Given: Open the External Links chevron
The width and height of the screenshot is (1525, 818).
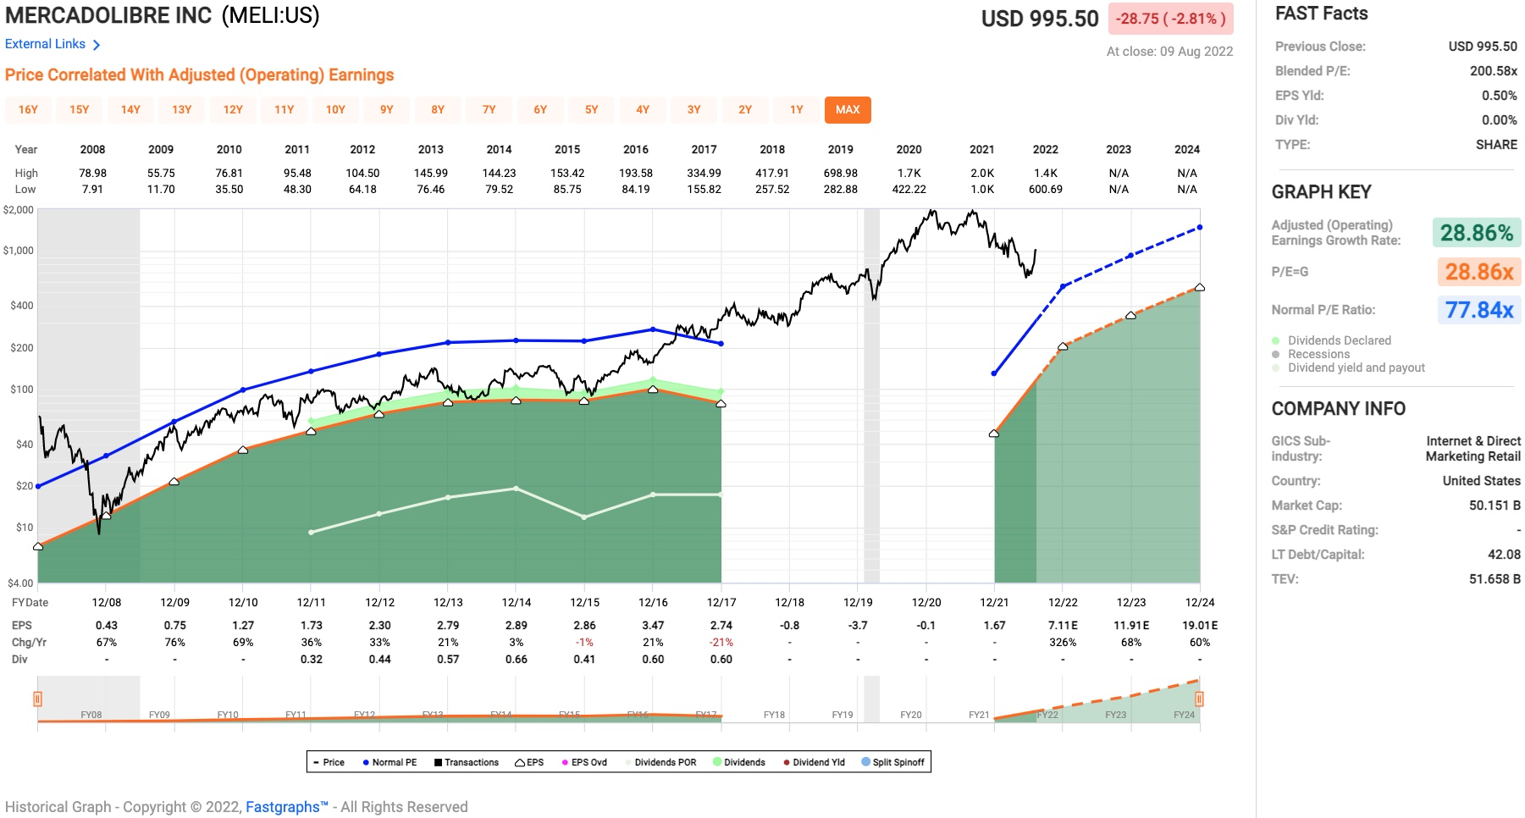Looking at the screenshot, I should point(97,45).
